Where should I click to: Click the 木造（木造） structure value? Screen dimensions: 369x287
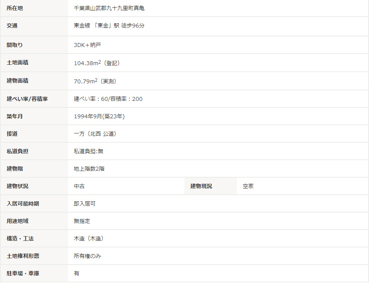(x=89, y=239)
